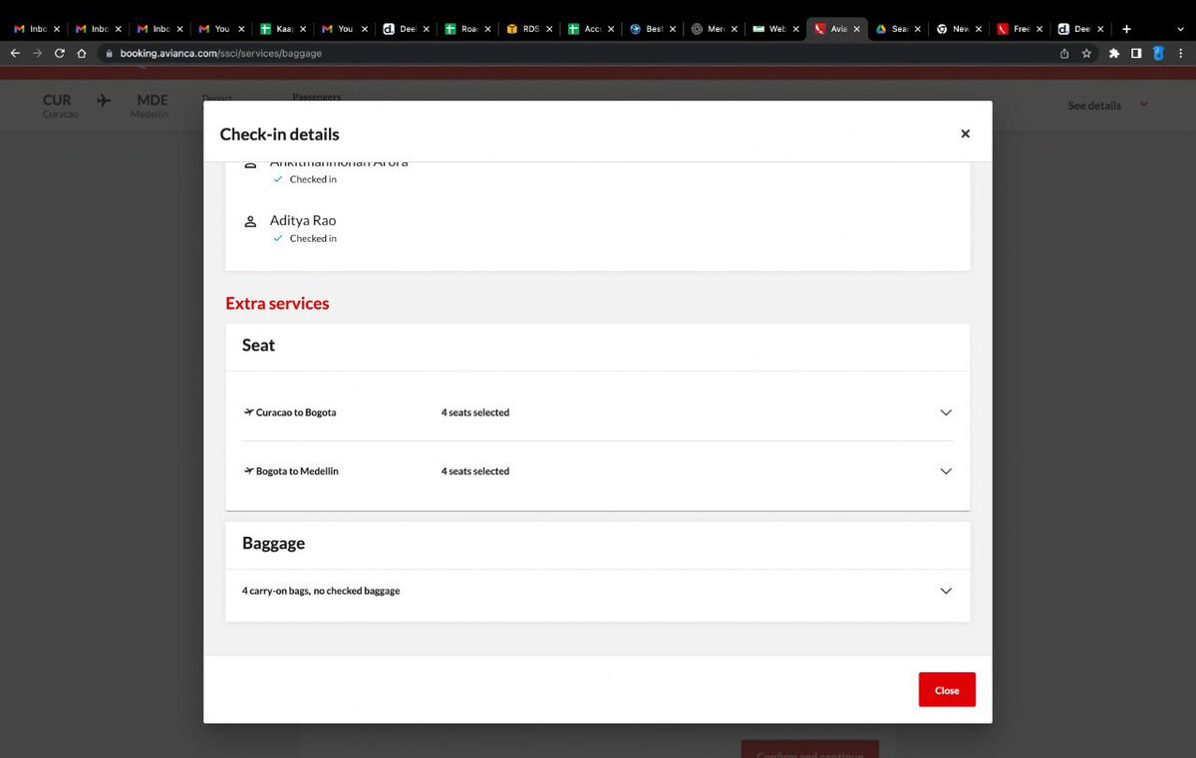Click the person icon beside Aditya Rao
The width and height of the screenshot is (1196, 758).
(x=251, y=221)
